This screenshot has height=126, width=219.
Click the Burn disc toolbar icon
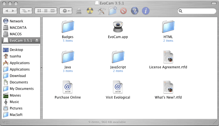tap(90, 11)
